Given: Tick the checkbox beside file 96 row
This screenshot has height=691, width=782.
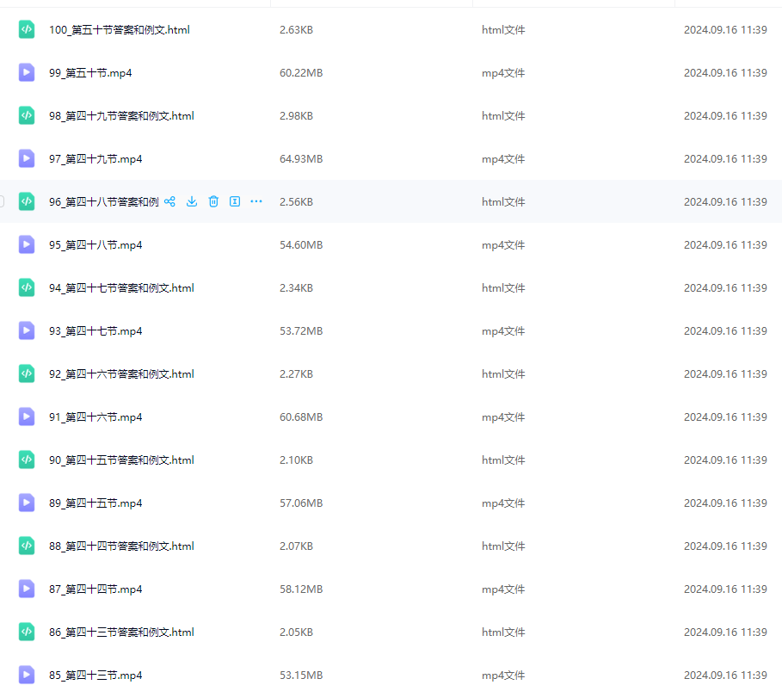Looking at the screenshot, I should point(2,201).
